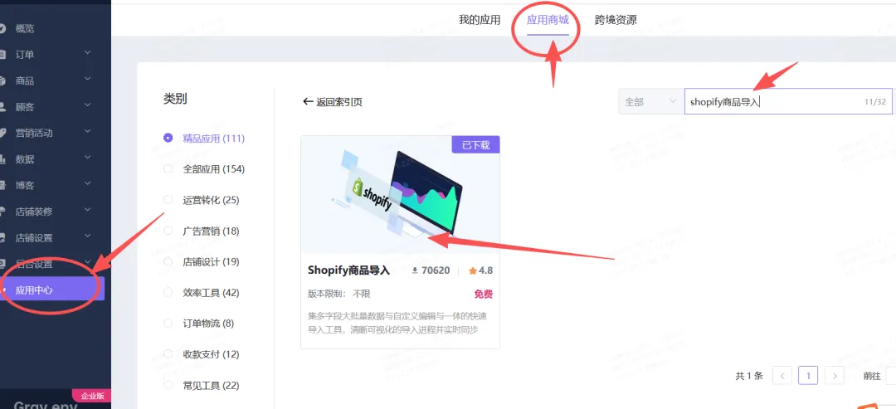Viewport: 896px width, 409px height.
Task: Expand the 店铺设置 sidebar menu chevron
Action: pyautogui.click(x=87, y=236)
